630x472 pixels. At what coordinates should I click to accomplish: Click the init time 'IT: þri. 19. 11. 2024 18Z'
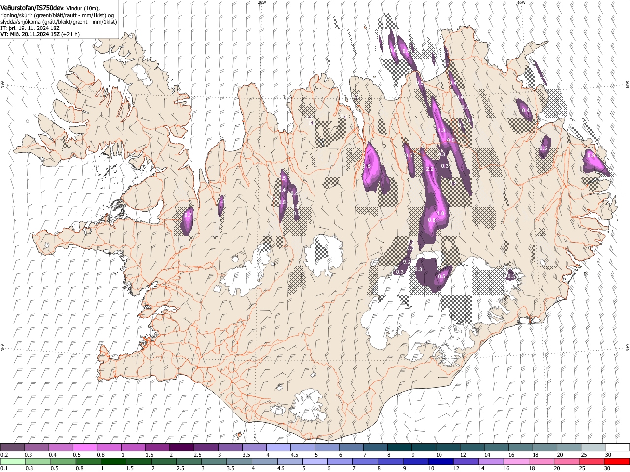click(x=30, y=29)
